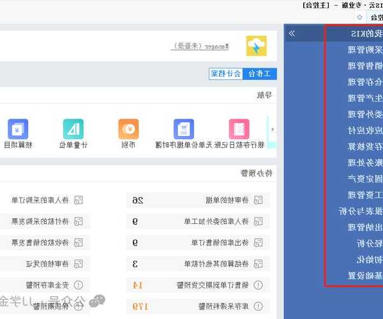Open the 待结算的其他付款单 to-do item
Image resolution: width=383 pixels, height=319 pixels.
click(x=217, y=263)
